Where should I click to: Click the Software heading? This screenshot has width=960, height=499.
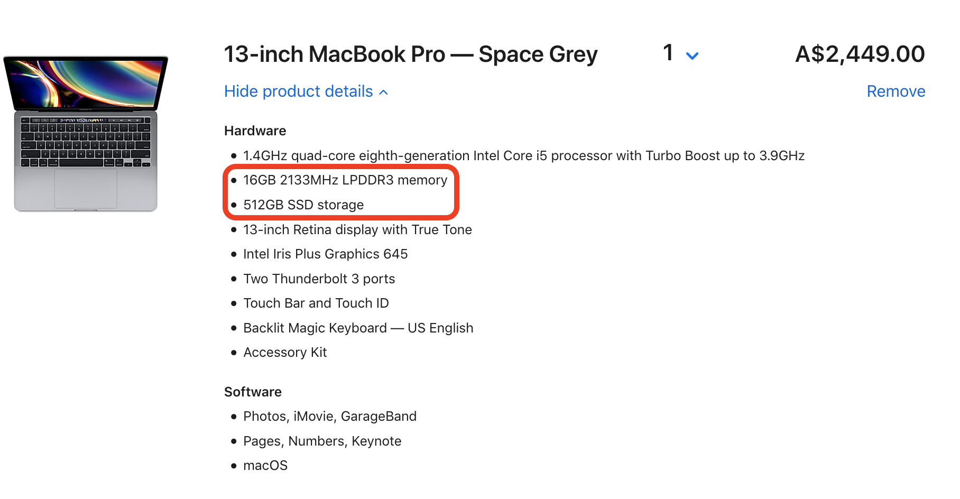click(x=253, y=392)
